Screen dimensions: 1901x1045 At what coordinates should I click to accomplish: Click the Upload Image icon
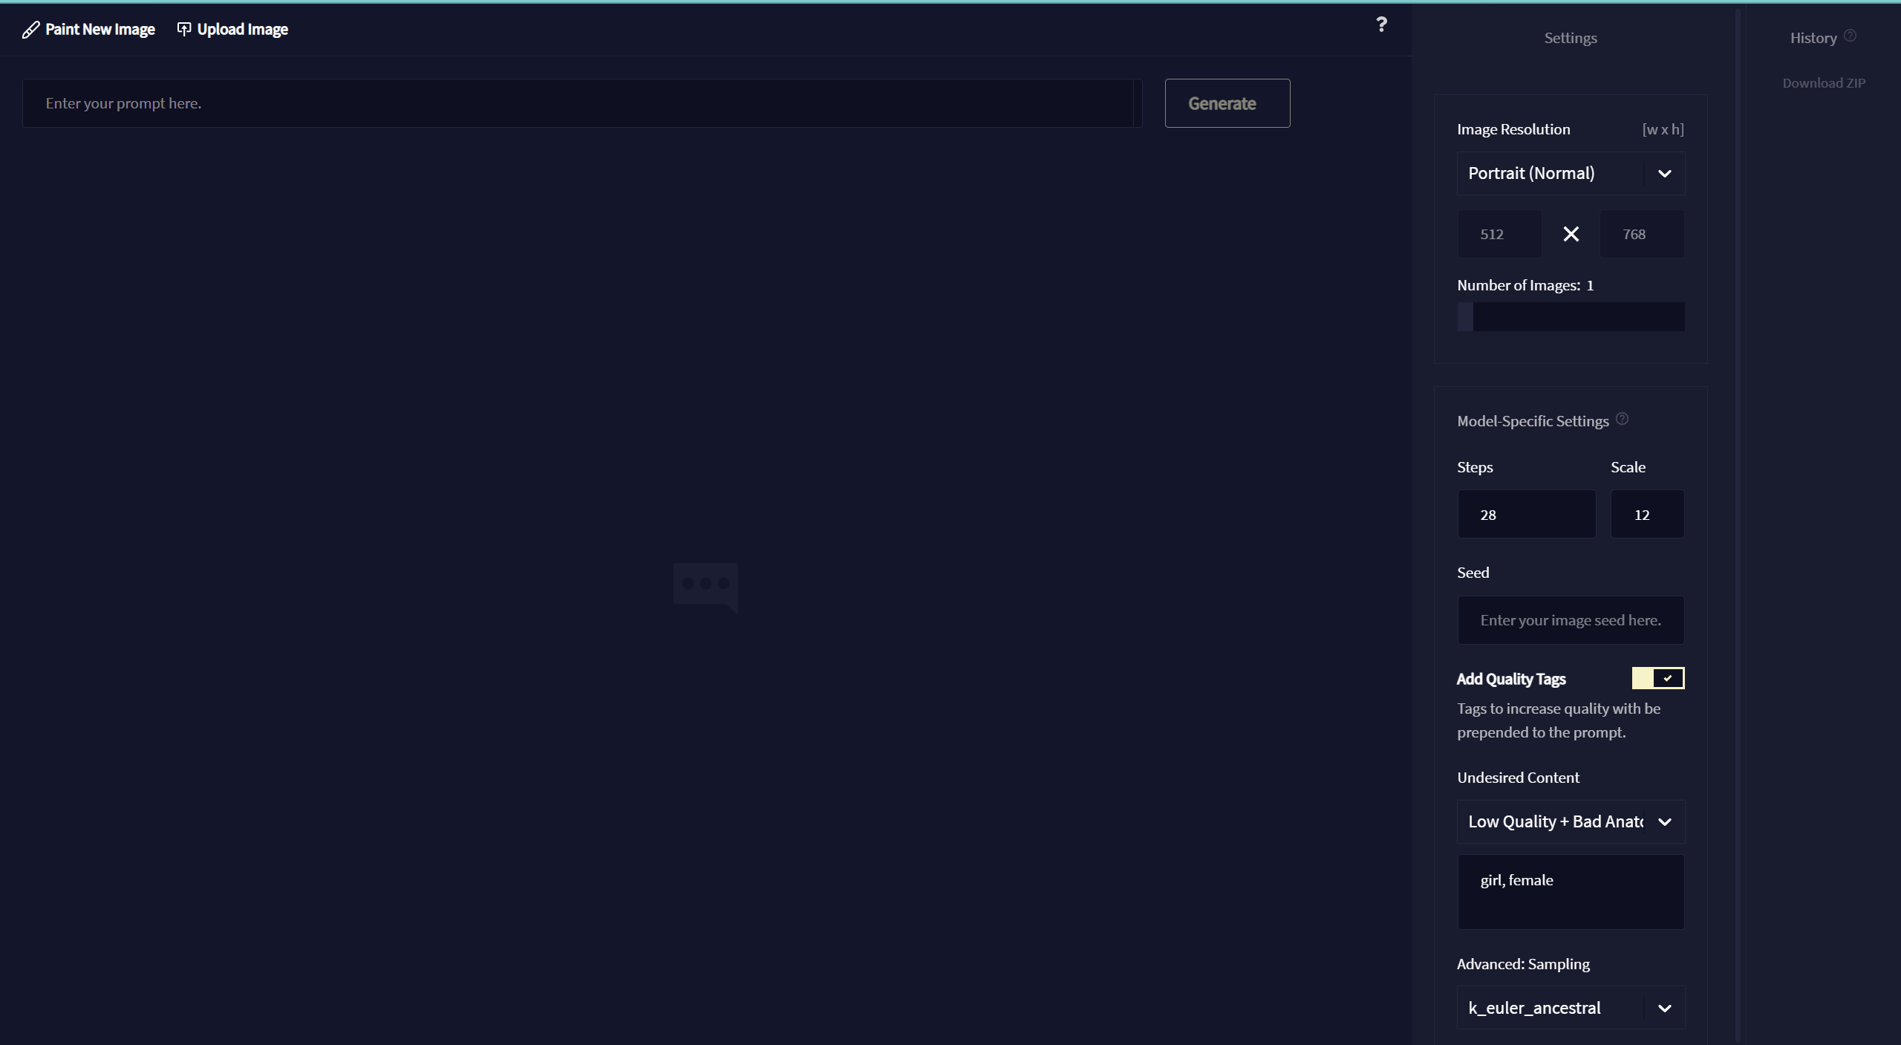coord(184,29)
